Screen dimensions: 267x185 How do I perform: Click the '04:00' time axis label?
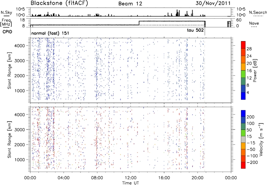tap(63, 178)
